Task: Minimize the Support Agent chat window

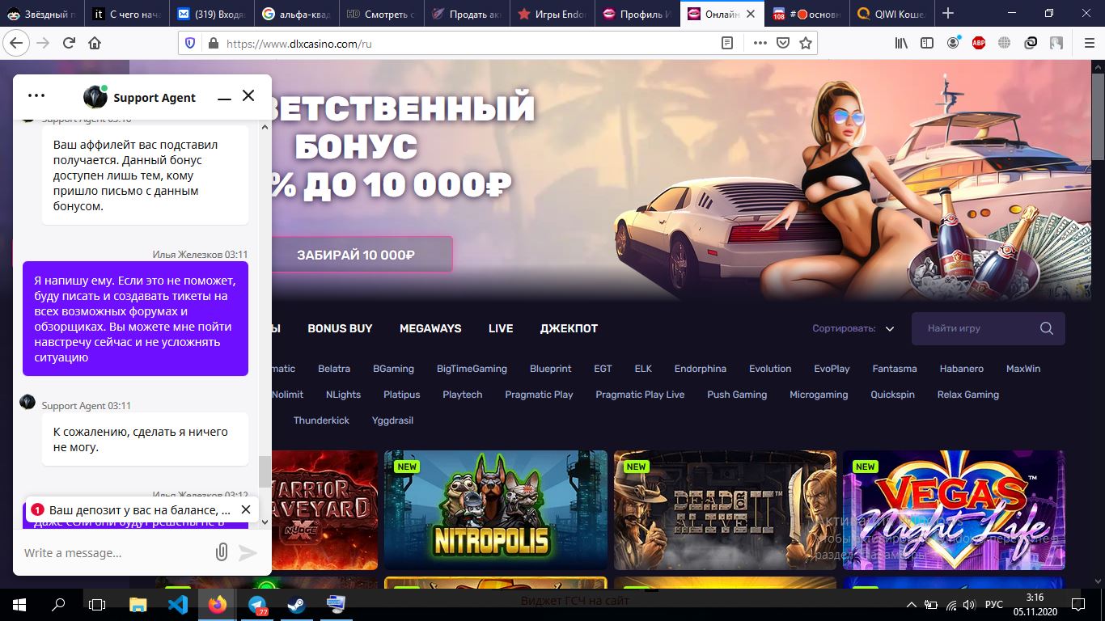Action: [x=224, y=99]
